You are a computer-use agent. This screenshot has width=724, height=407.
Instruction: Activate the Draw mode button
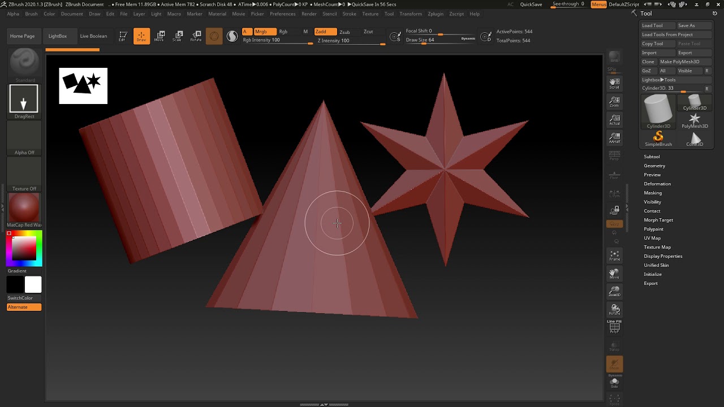click(141, 36)
